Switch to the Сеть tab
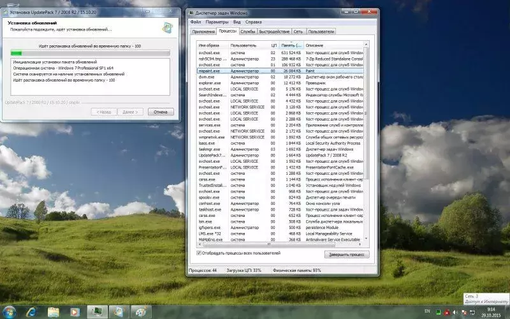Screen dimensions: 510x319 tap(298, 31)
